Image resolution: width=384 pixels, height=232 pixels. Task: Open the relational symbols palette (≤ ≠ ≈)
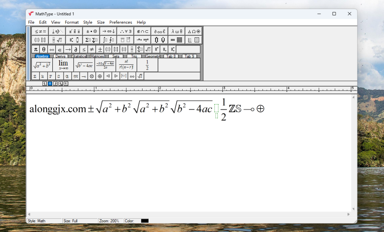(40, 31)
